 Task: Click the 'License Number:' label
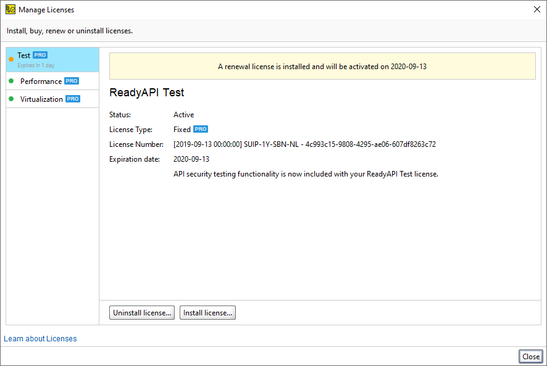coord(136,144)
